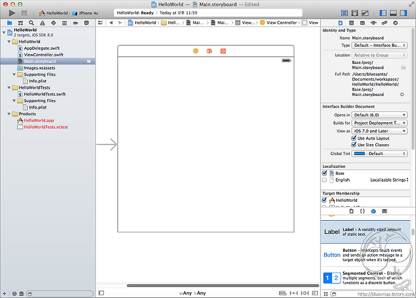The width and height of the screenshot is (416, 298).
Task: Open the Code Snippet library
Action: [362, 211]
